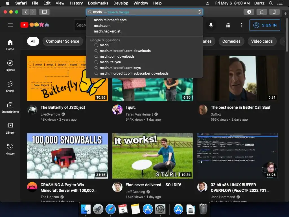Open Notification Center list icon
This screenshot has width=289, height=217.
[x=280, y=3]
